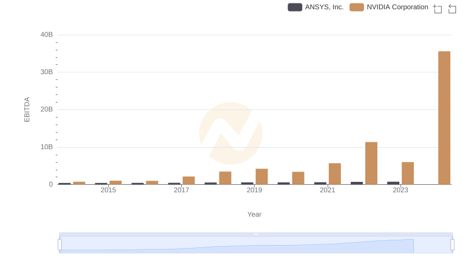463x267 pixels.
Task: Click the 2017 x-axis label
Action: coord(181,190)
